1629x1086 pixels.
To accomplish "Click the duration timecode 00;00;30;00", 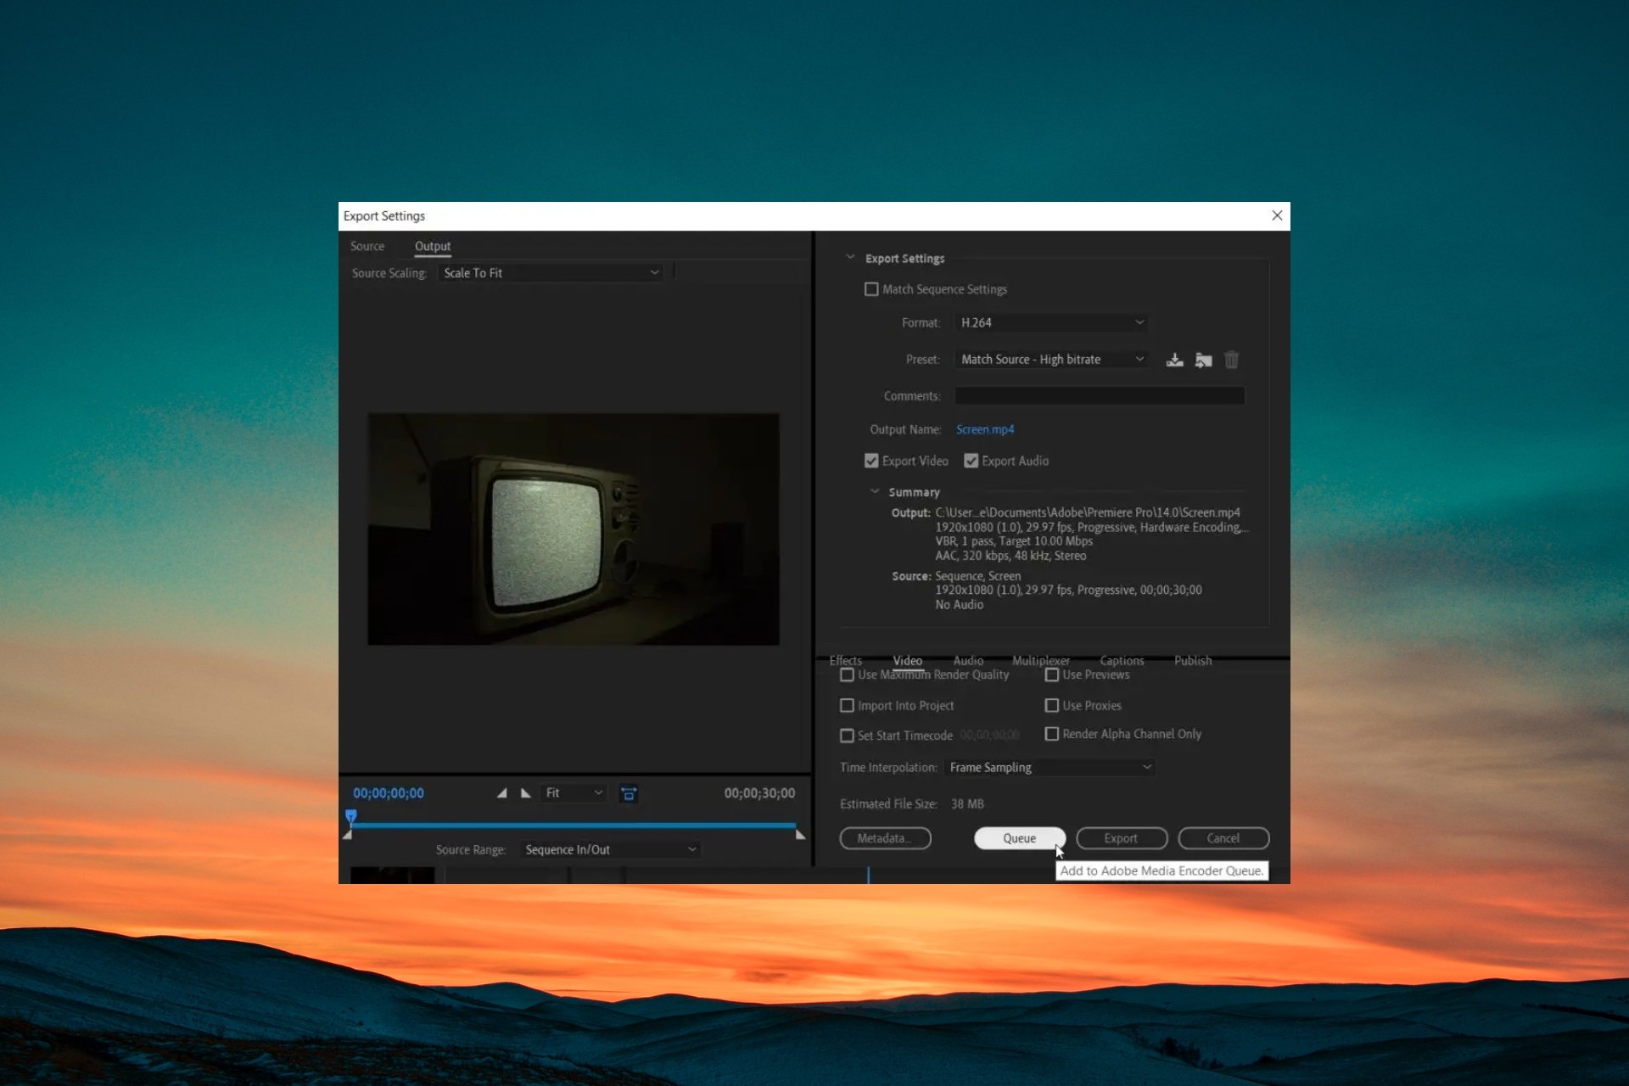I will tap(759, 793).
